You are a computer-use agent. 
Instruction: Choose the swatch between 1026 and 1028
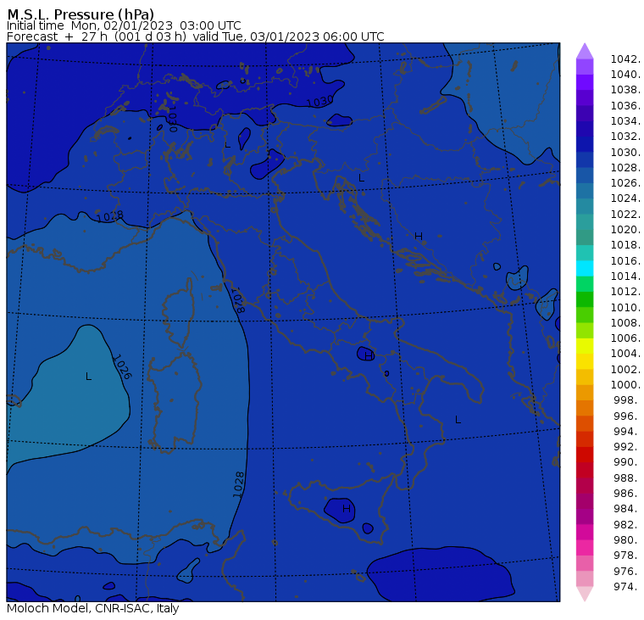(x=585, y=176)
